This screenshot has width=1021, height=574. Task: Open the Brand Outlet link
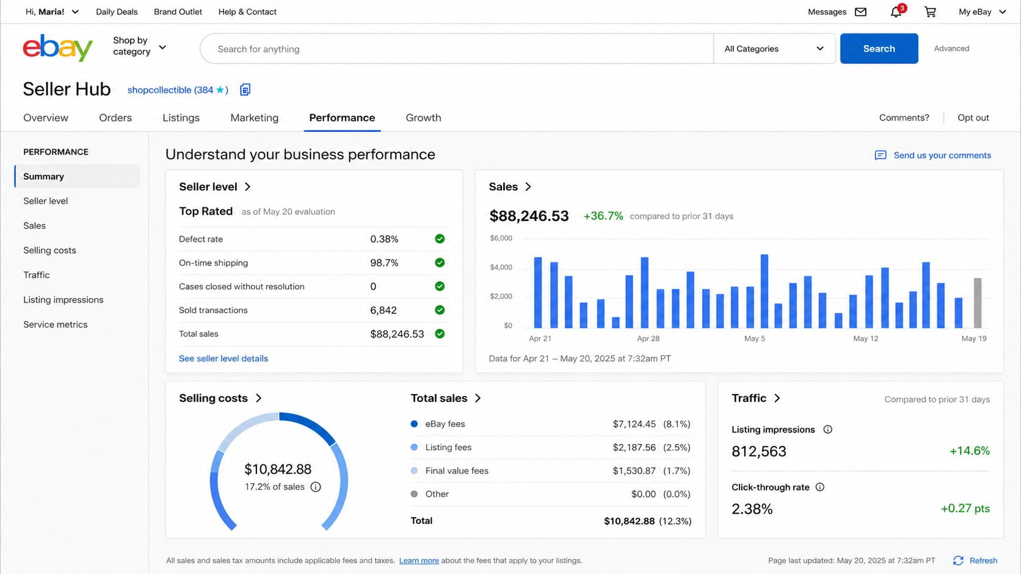point(178,12)
